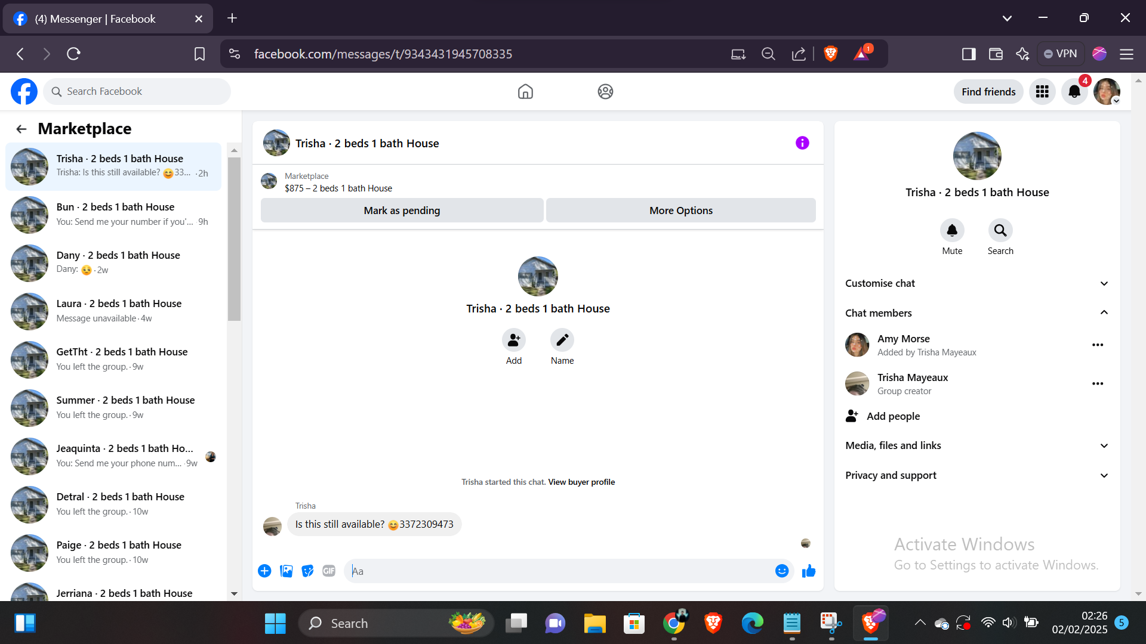Click the plus more actions icon
1146x644 pixels.
(264, 571)
